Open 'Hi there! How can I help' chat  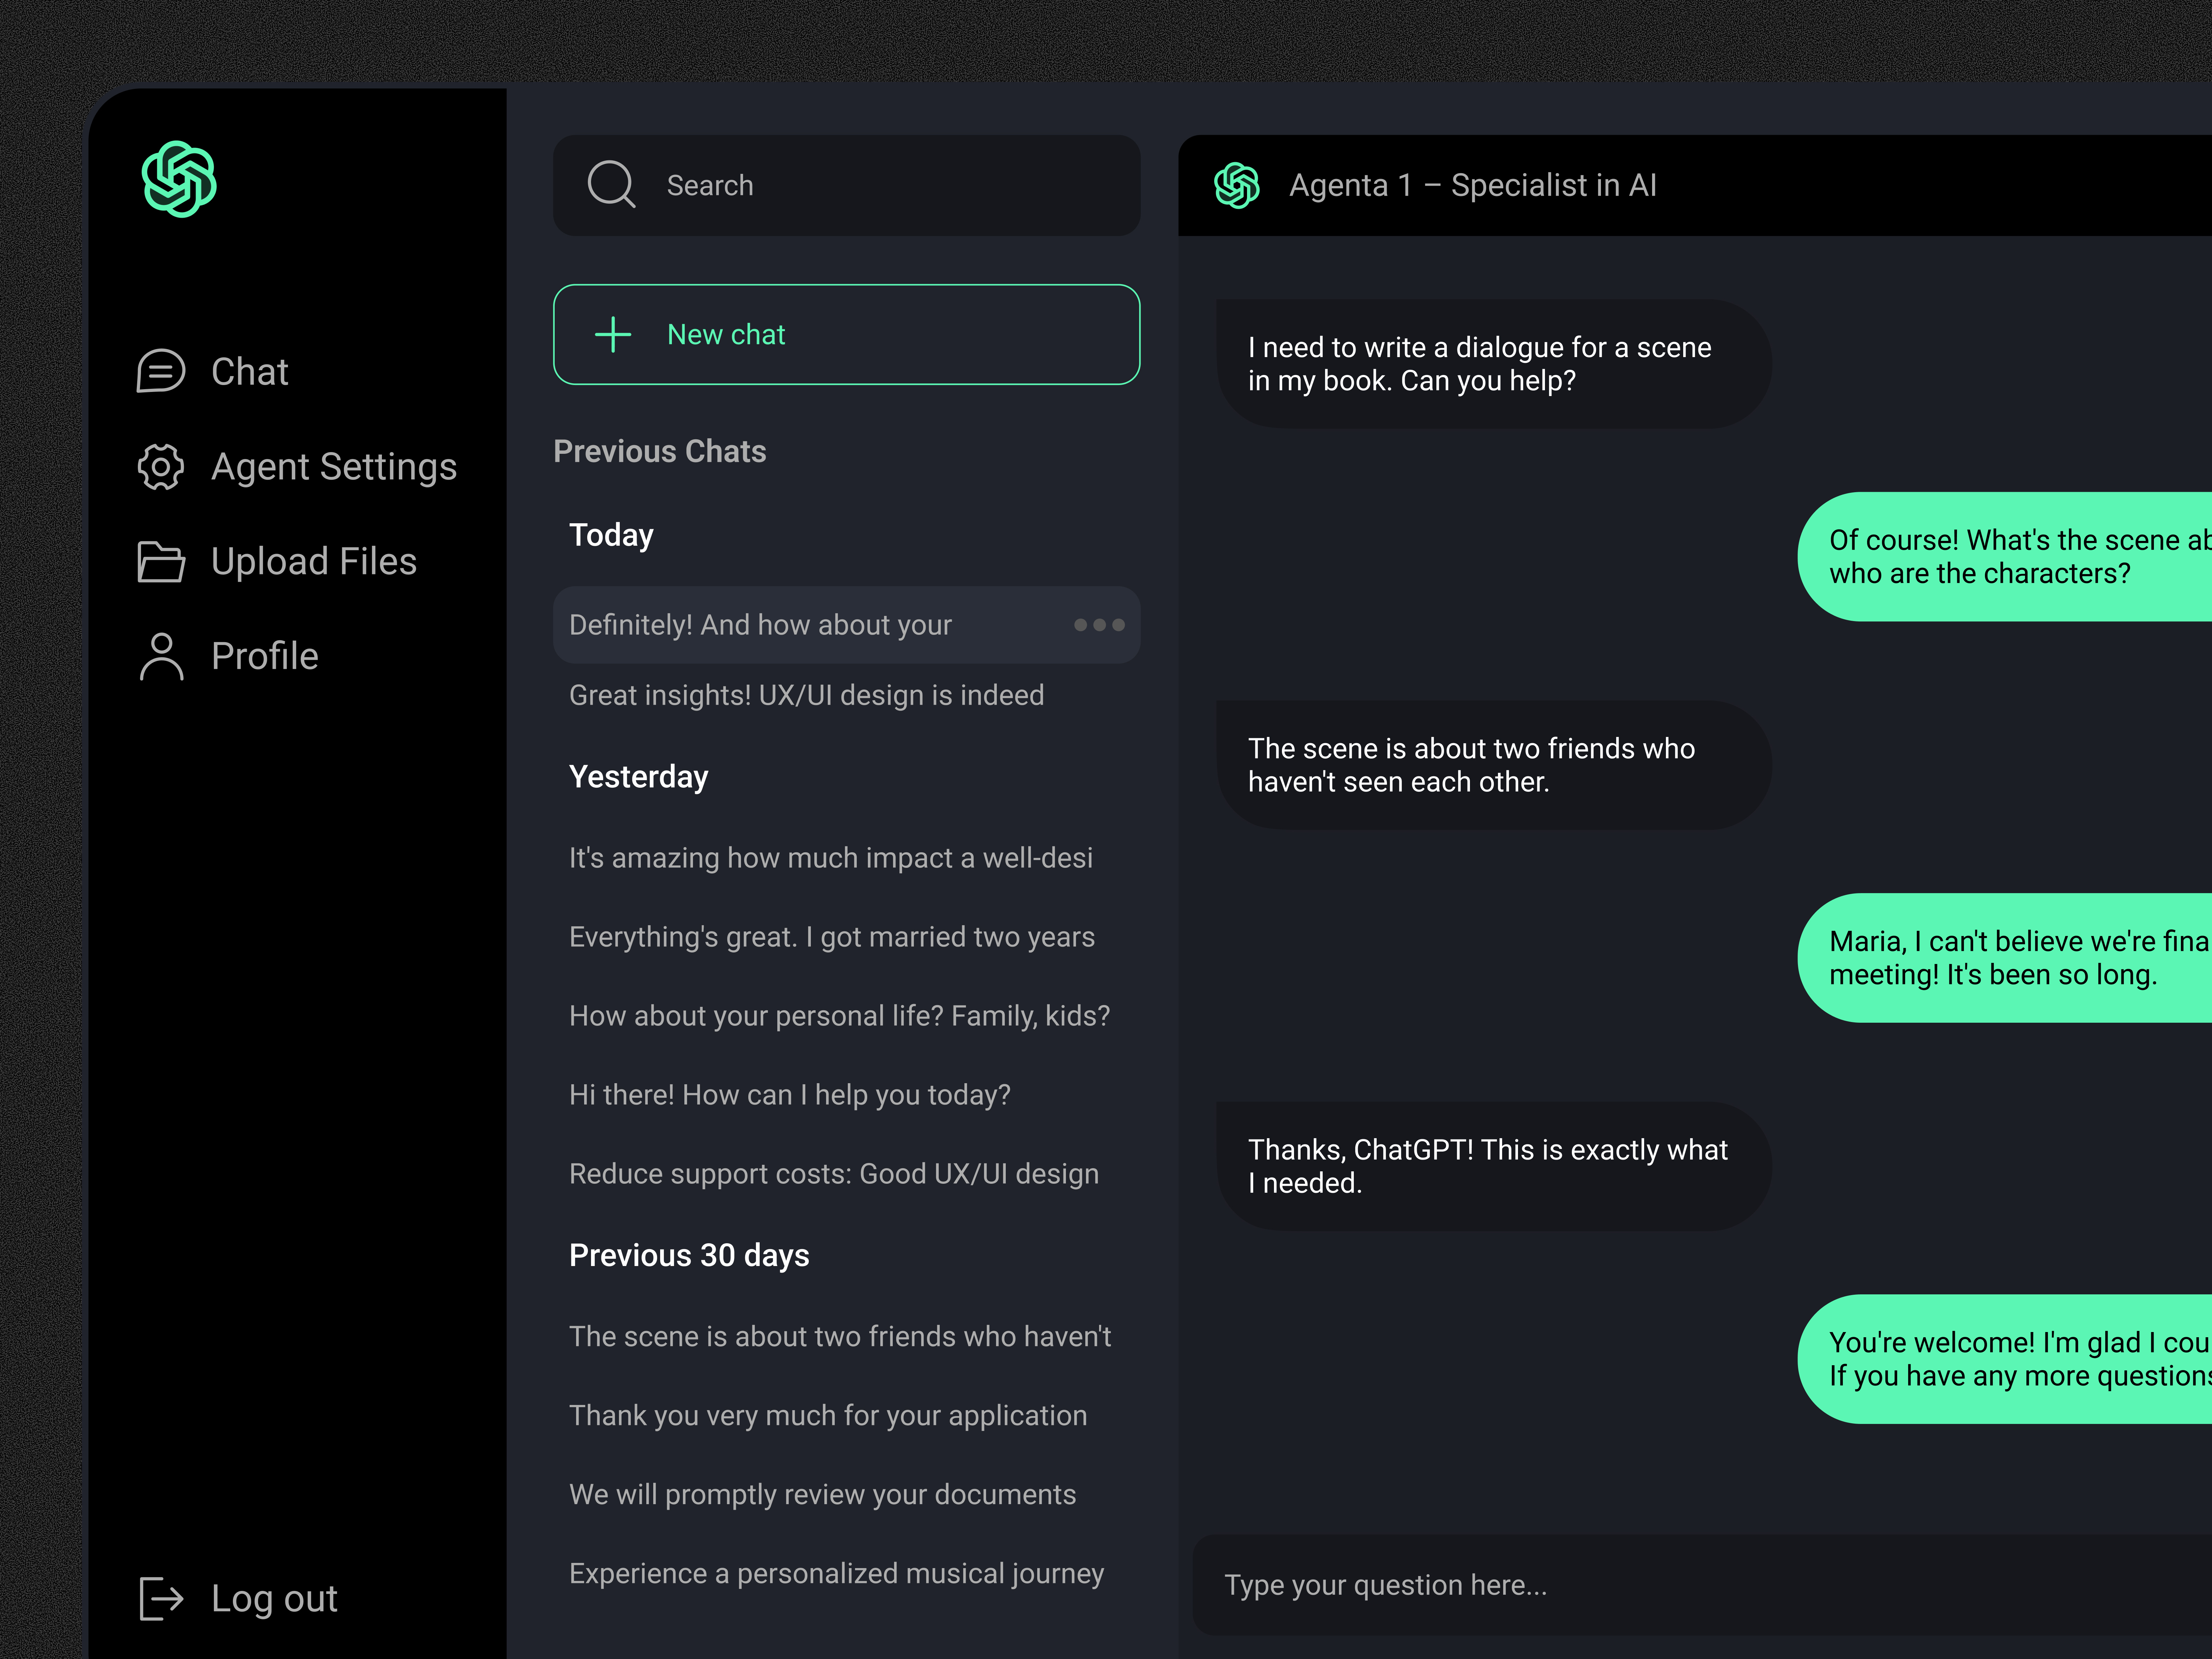point(790,1095)
